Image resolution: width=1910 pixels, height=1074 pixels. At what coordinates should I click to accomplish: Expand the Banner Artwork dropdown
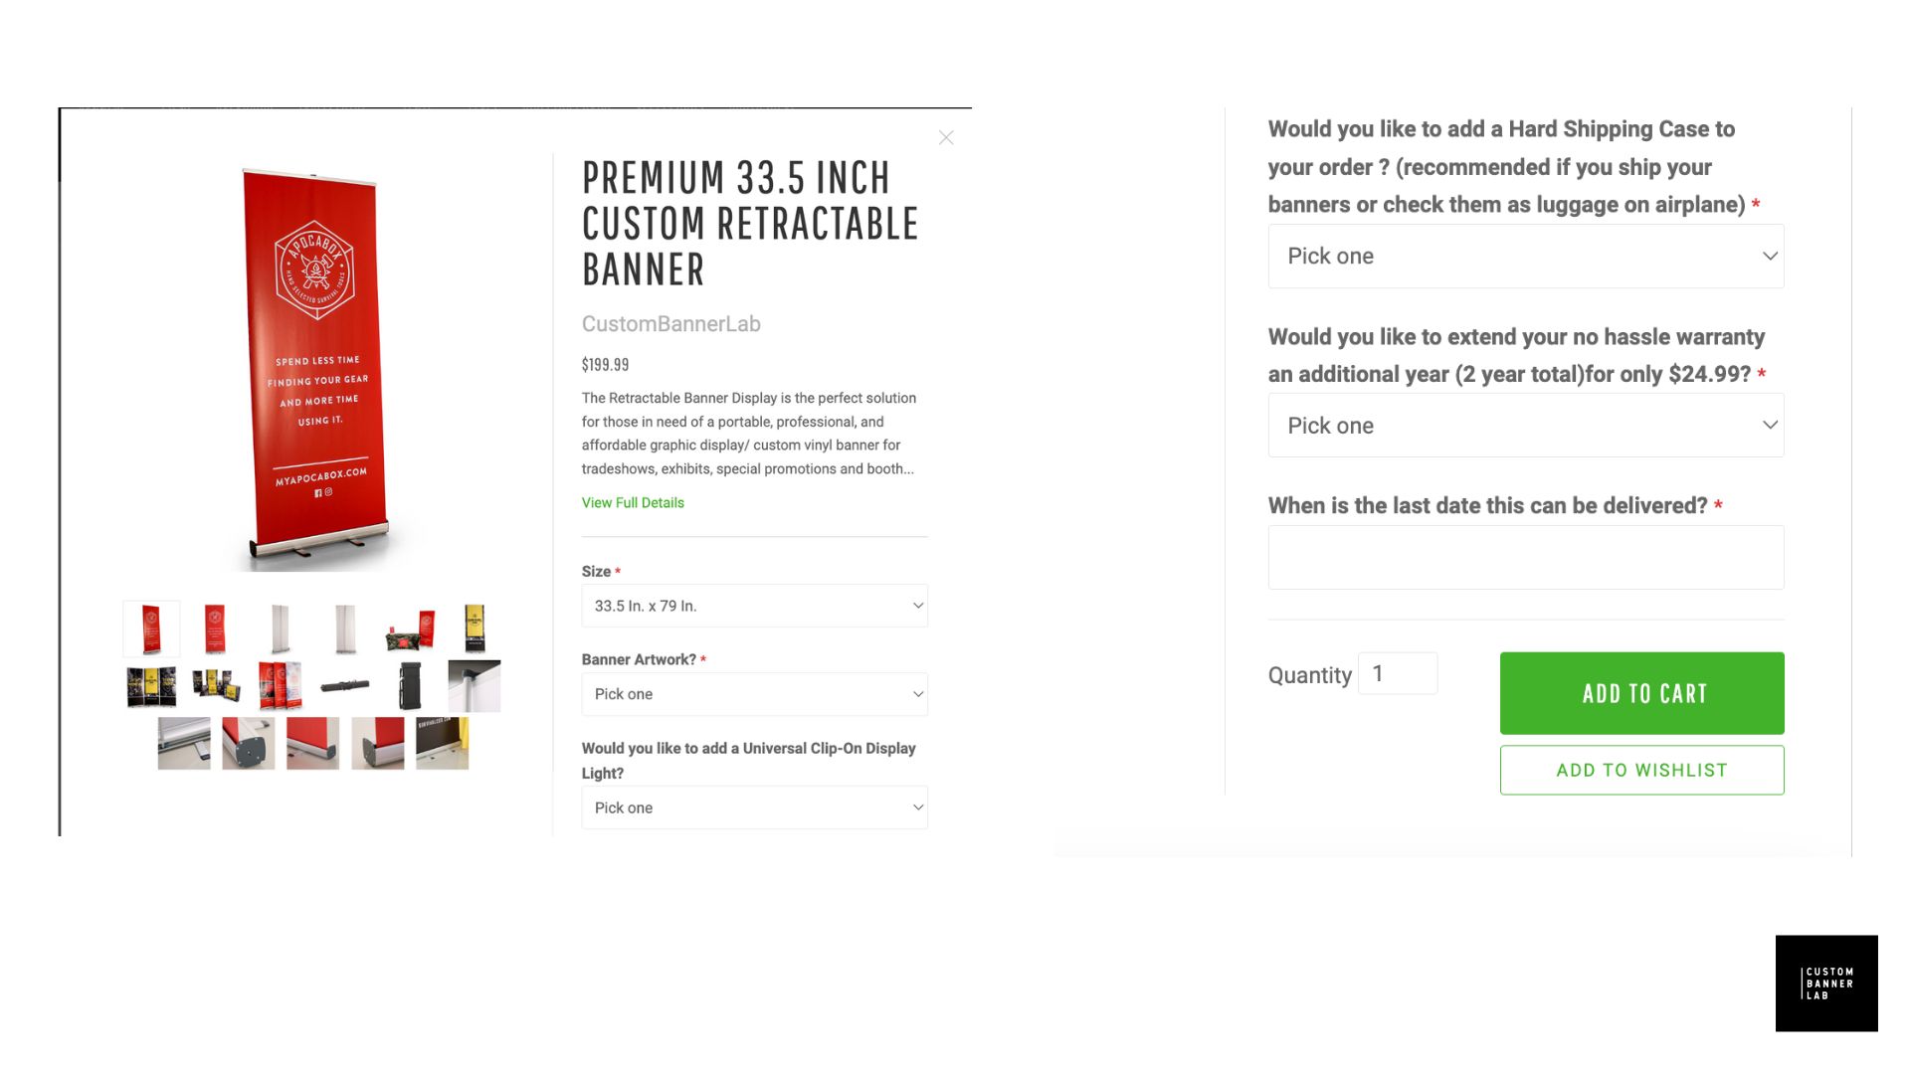(x=754, y=694)
